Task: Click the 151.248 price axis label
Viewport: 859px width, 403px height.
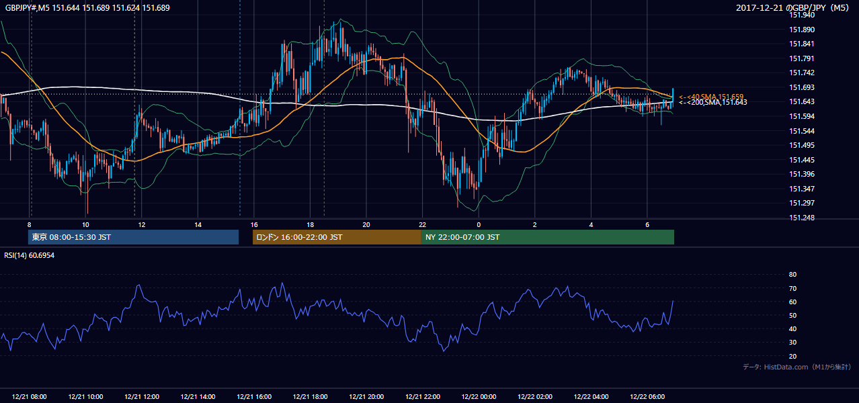Action: click(802, 218)
